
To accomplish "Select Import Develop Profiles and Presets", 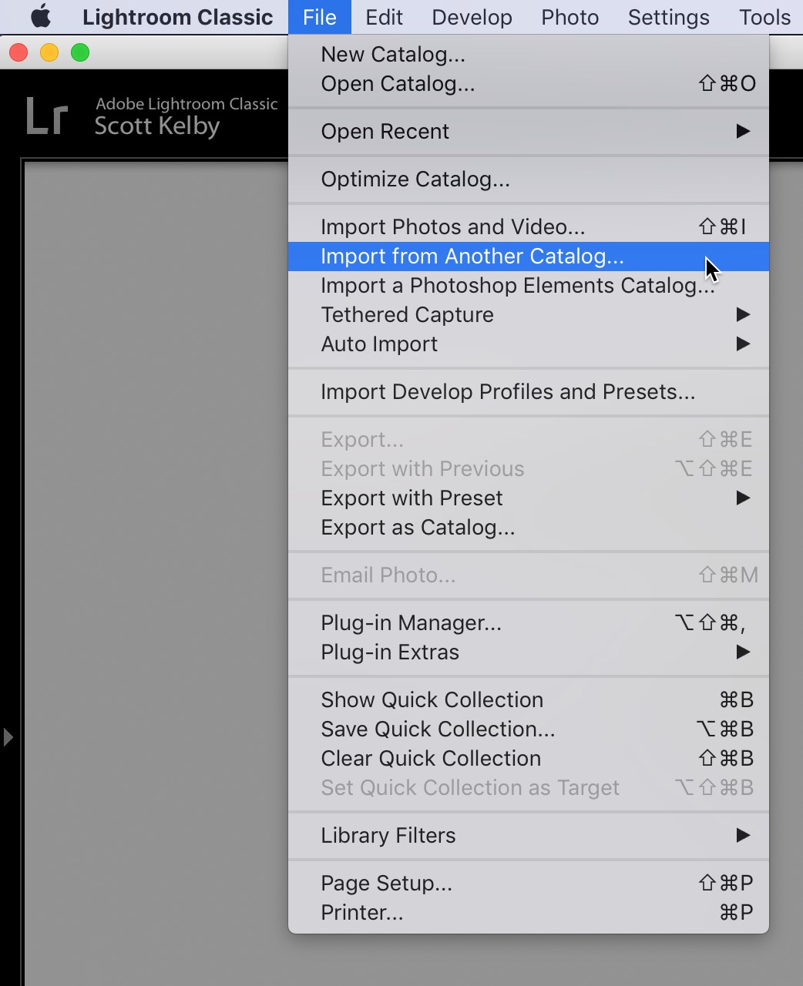I will click(529, 392).
